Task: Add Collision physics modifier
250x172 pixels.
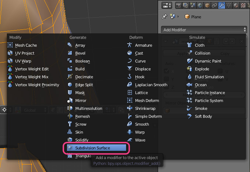Action: coord(199,53)
